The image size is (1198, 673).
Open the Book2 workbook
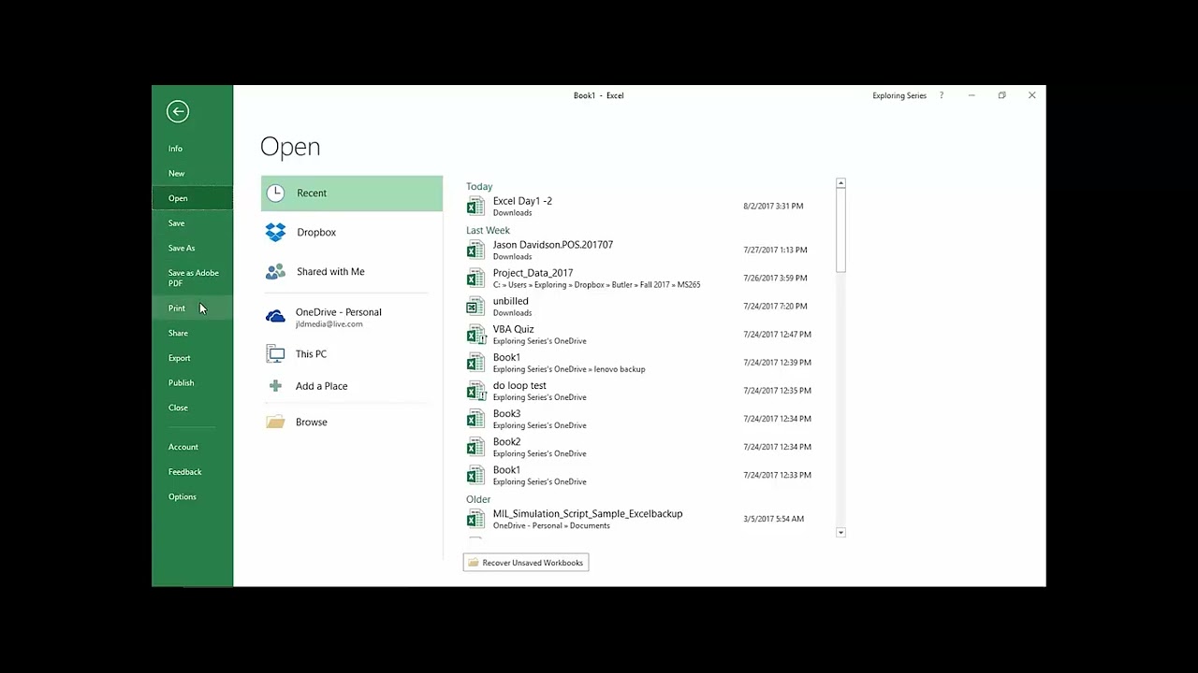tap(646, 446)
